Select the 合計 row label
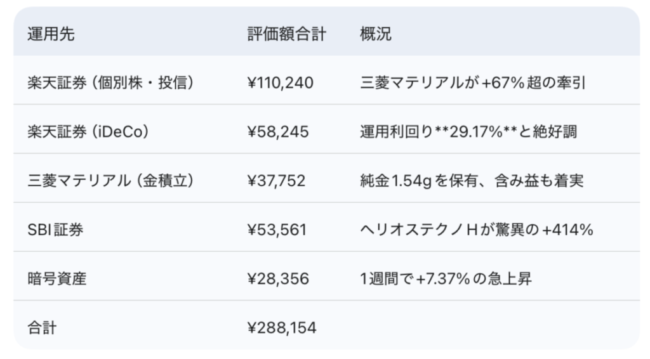 pos(43,327)
